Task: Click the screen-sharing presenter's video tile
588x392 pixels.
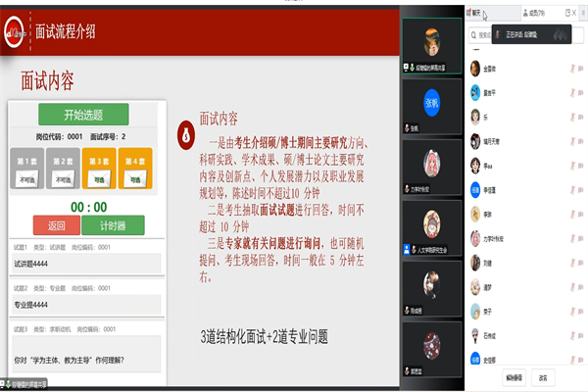Action: 431,44
